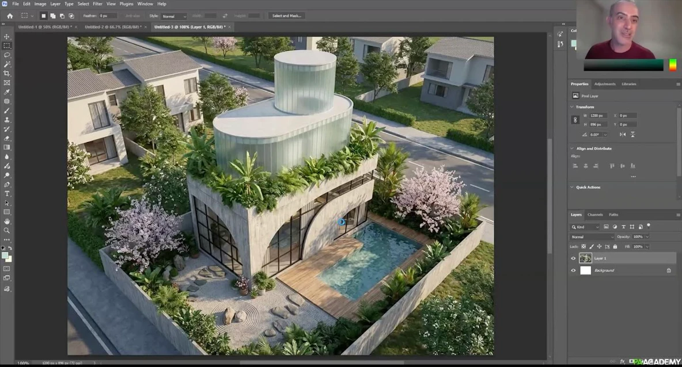The width and height of the screenshot is (682, 367).
Task: Click the Select and Mask button
Action: click(286, 16)
